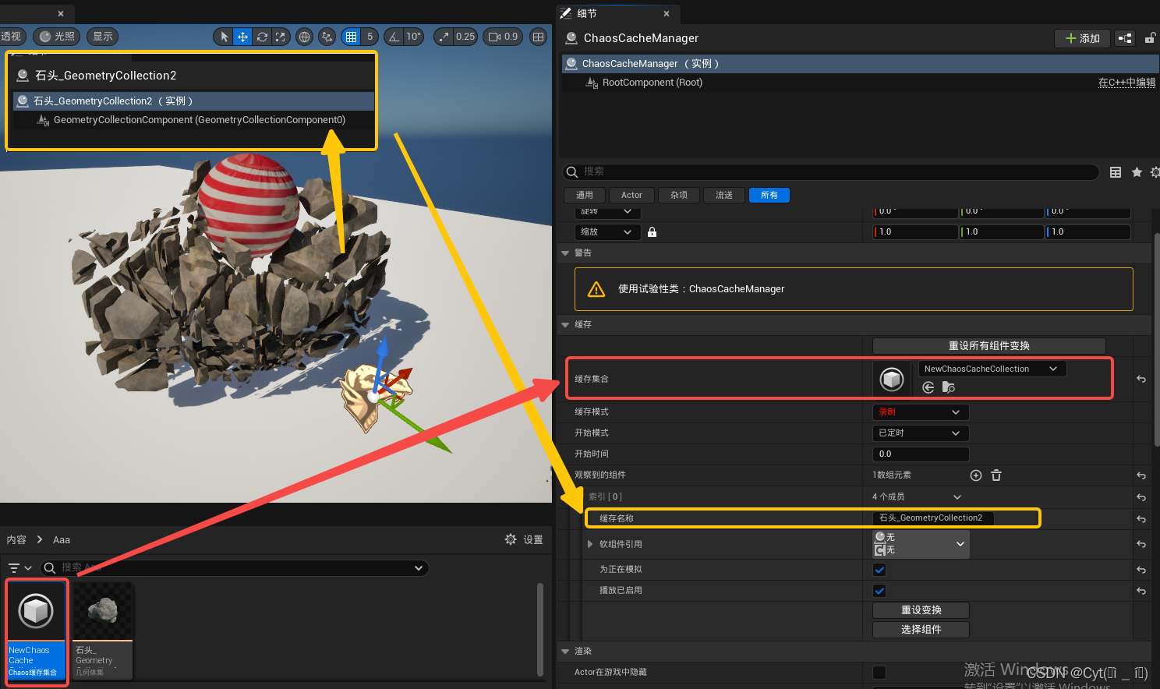Select the 石头_Geometry asset thumbnail

(103, 612)
